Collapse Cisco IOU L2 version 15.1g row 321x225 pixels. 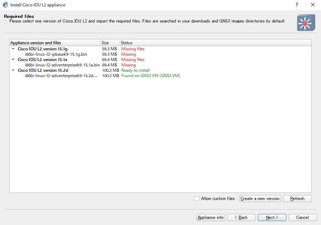pyautogui.click(x=13, y=49)
